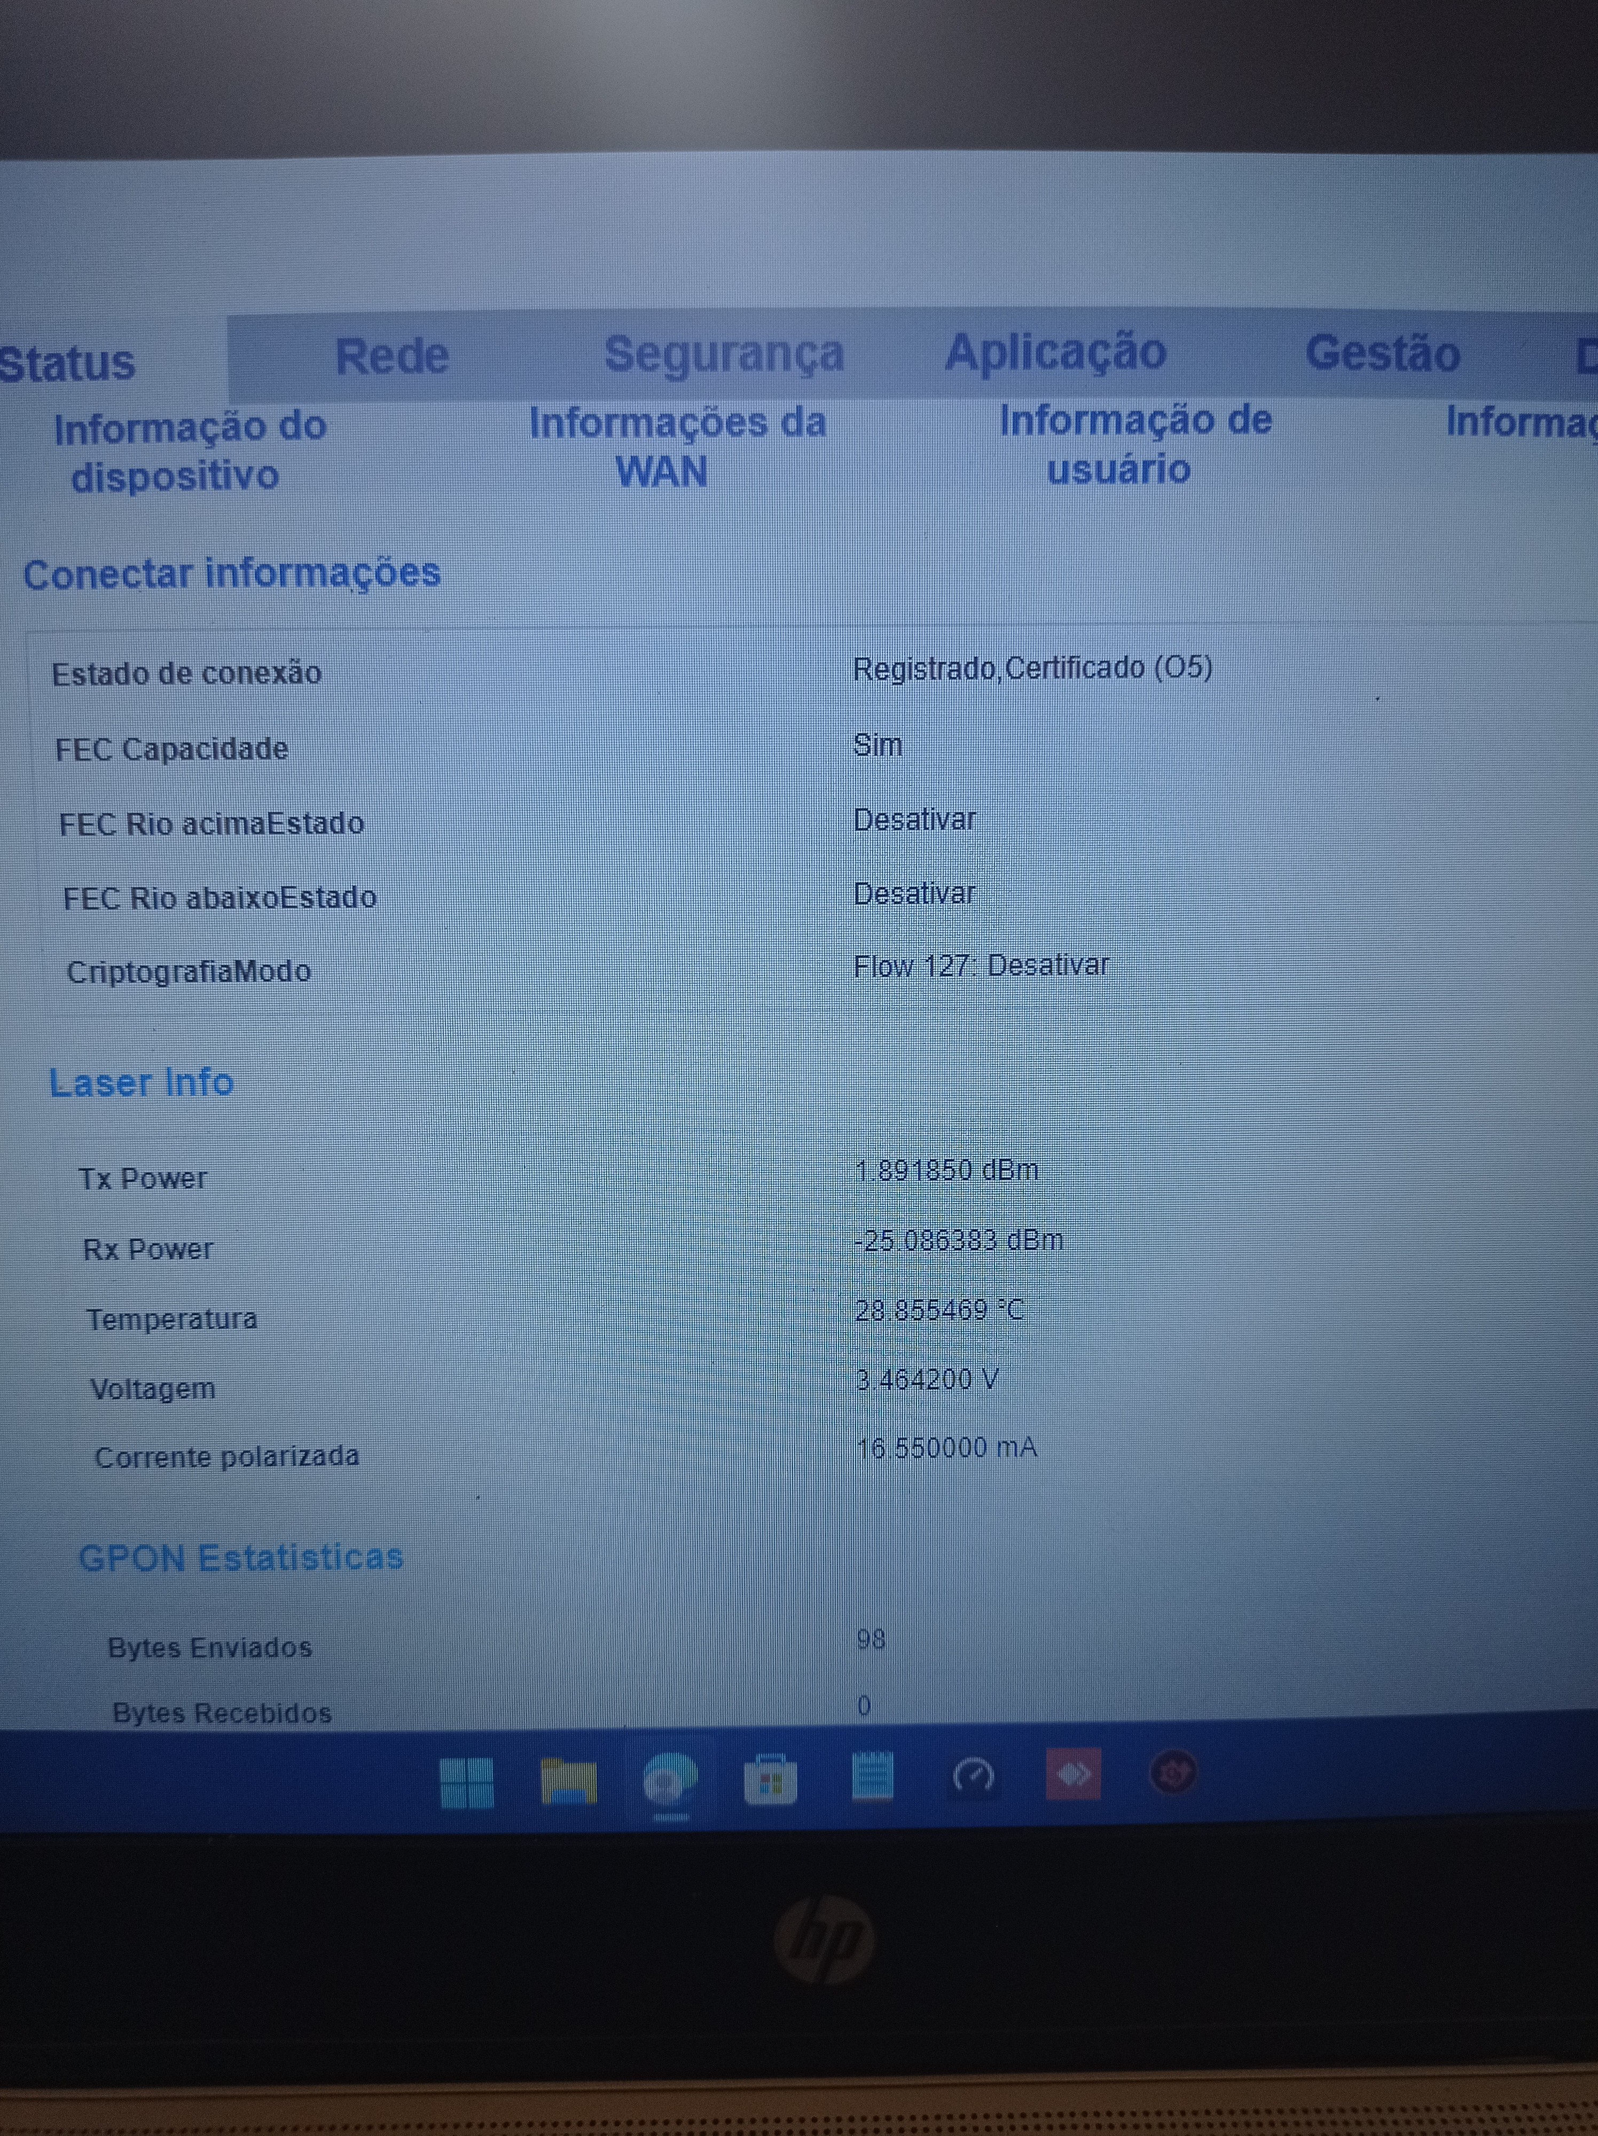
Task: Go to the Segurança tab
Action: tap(723, 354)
